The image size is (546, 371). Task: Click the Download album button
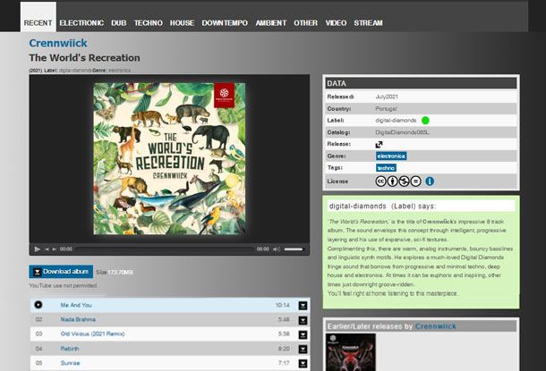[61, 272]
